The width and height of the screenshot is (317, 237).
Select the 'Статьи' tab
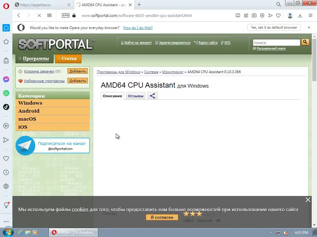point(68,59)
